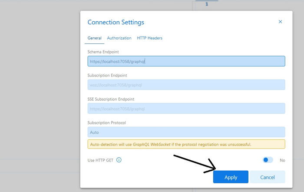Screen dimensions: 304x192
Task: Focus the Schema Endpoint input field
Action: 186,61
